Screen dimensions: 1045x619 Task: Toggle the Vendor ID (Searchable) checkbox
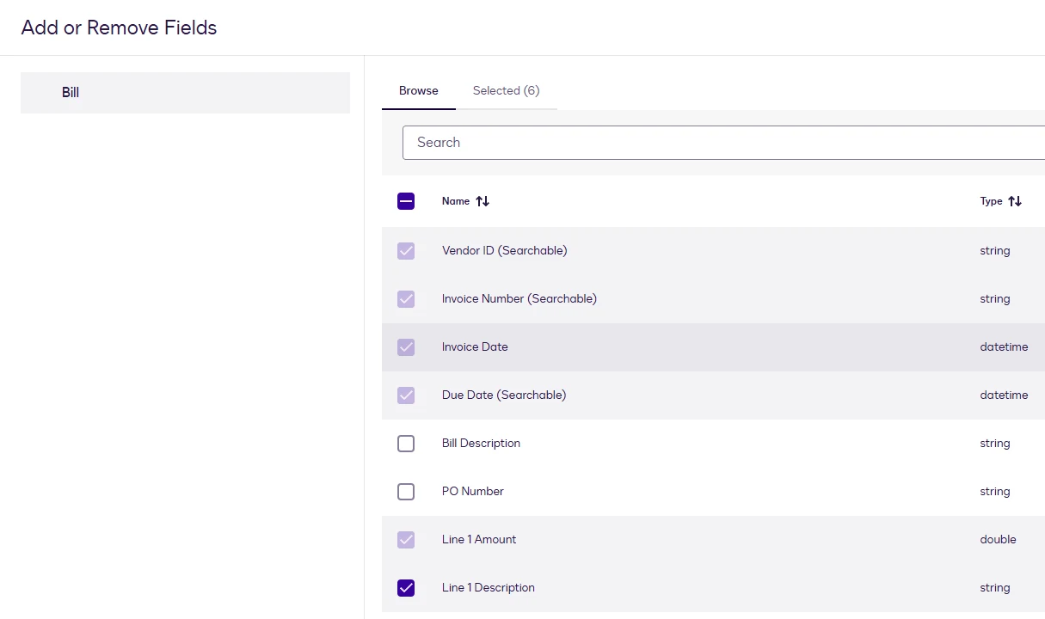point(406,251)
